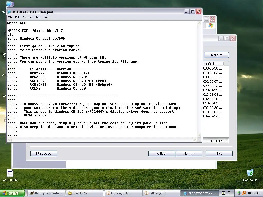
Task: Click the Safely Remove Hardware tray icon
Action: (239, 193)
